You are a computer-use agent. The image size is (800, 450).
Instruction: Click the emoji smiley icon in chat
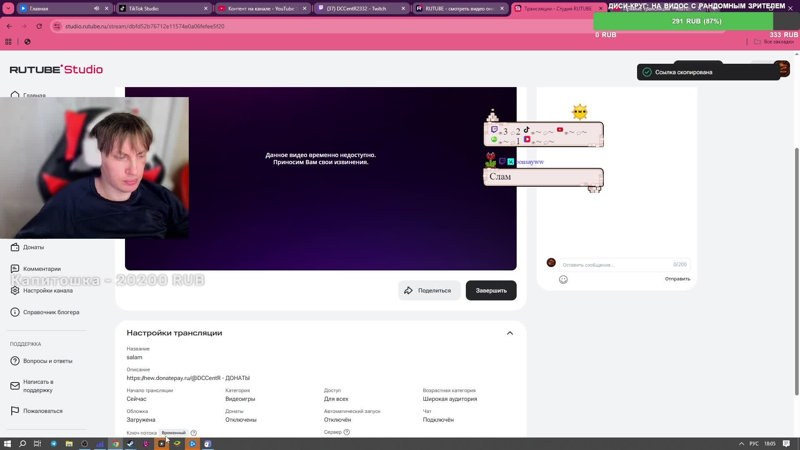point(563,280)
